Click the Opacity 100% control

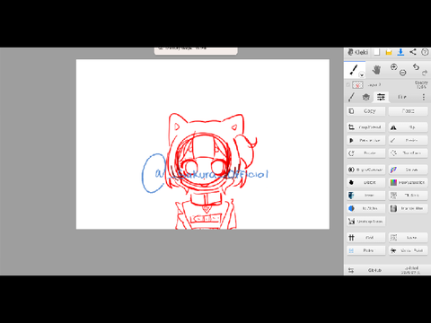pos(421,84)
